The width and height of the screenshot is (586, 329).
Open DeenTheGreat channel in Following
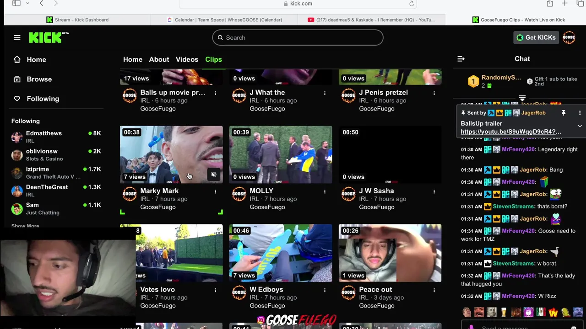pos(56,191)
